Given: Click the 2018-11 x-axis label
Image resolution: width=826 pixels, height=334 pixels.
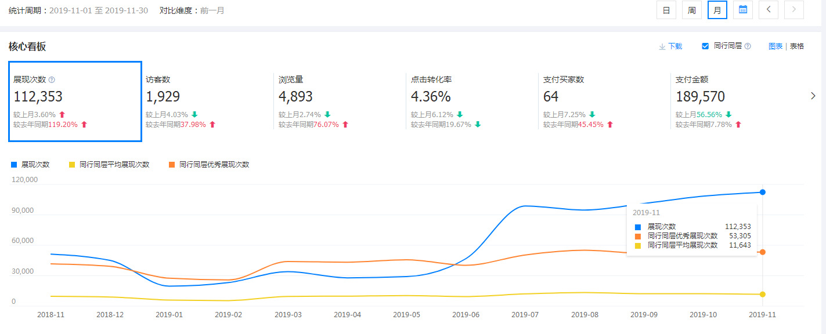Looking at the screenshot, I should click(51, 314).
